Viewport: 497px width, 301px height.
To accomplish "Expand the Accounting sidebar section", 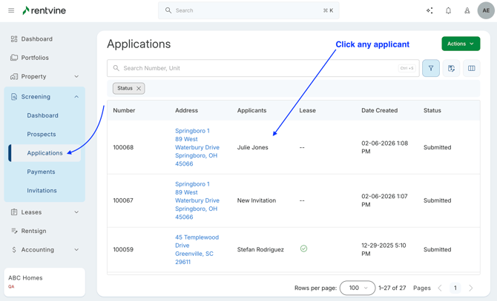I will click(76, 250).
